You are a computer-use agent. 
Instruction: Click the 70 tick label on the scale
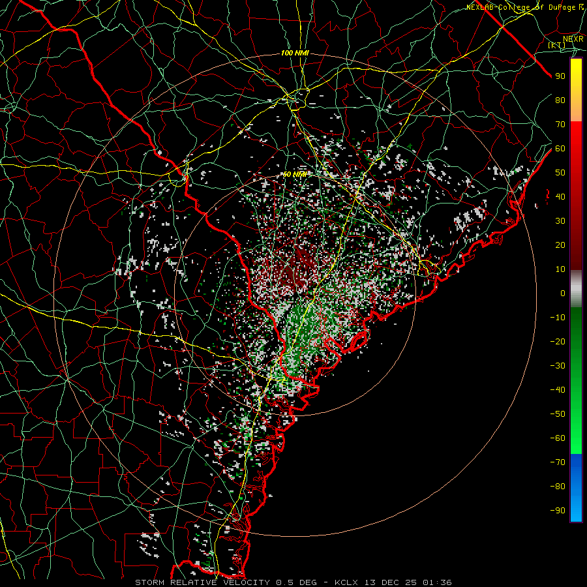(560, 125)
